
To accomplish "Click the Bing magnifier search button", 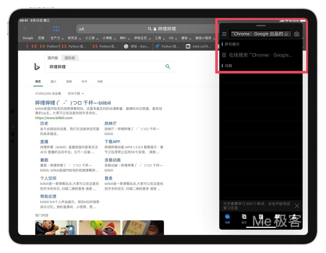I will (x=168, y=67).
